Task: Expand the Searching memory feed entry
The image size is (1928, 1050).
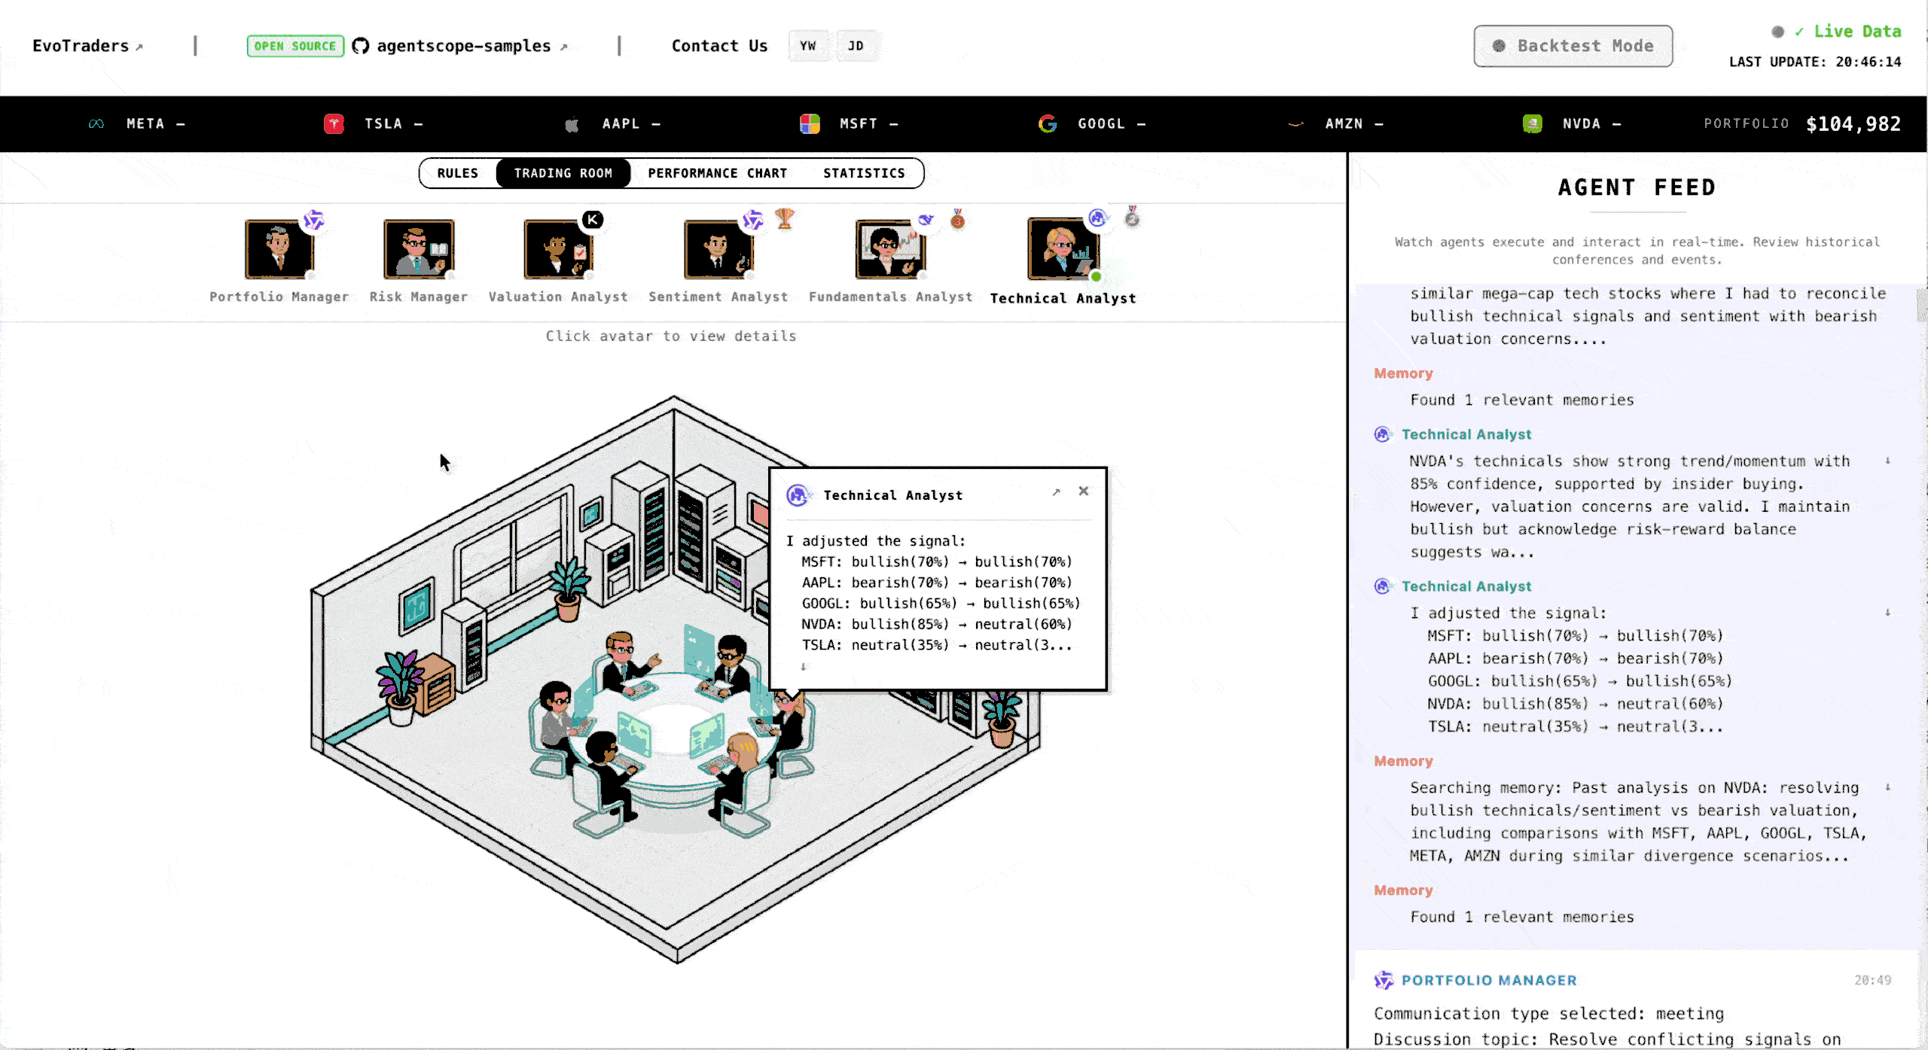Action: [x=1887, y=787]
